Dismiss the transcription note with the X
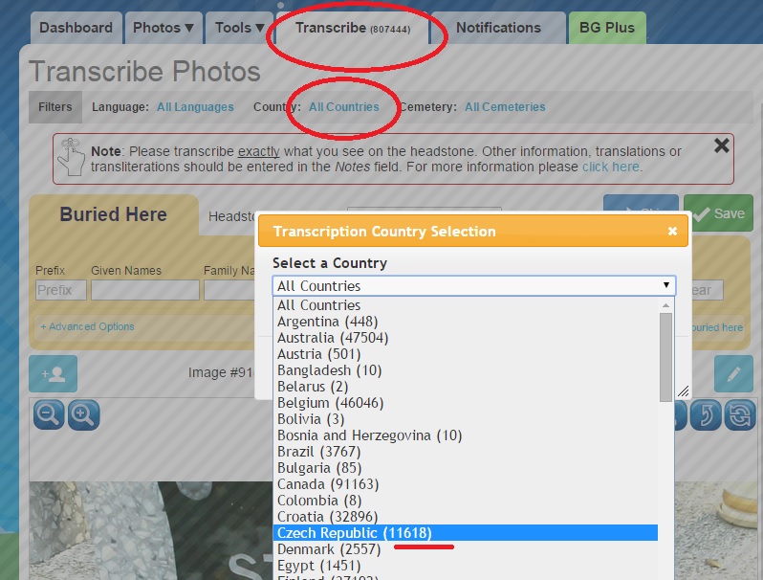763x580 pixels. point(722,145)
